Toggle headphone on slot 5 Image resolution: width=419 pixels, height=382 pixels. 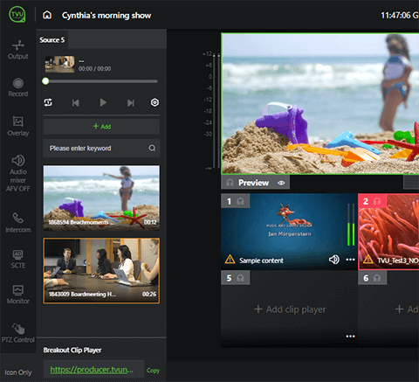point(240,278)
